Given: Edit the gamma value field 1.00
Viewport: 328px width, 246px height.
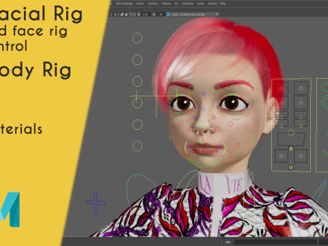Looking at the screenshot, I should tap(160, 14).
